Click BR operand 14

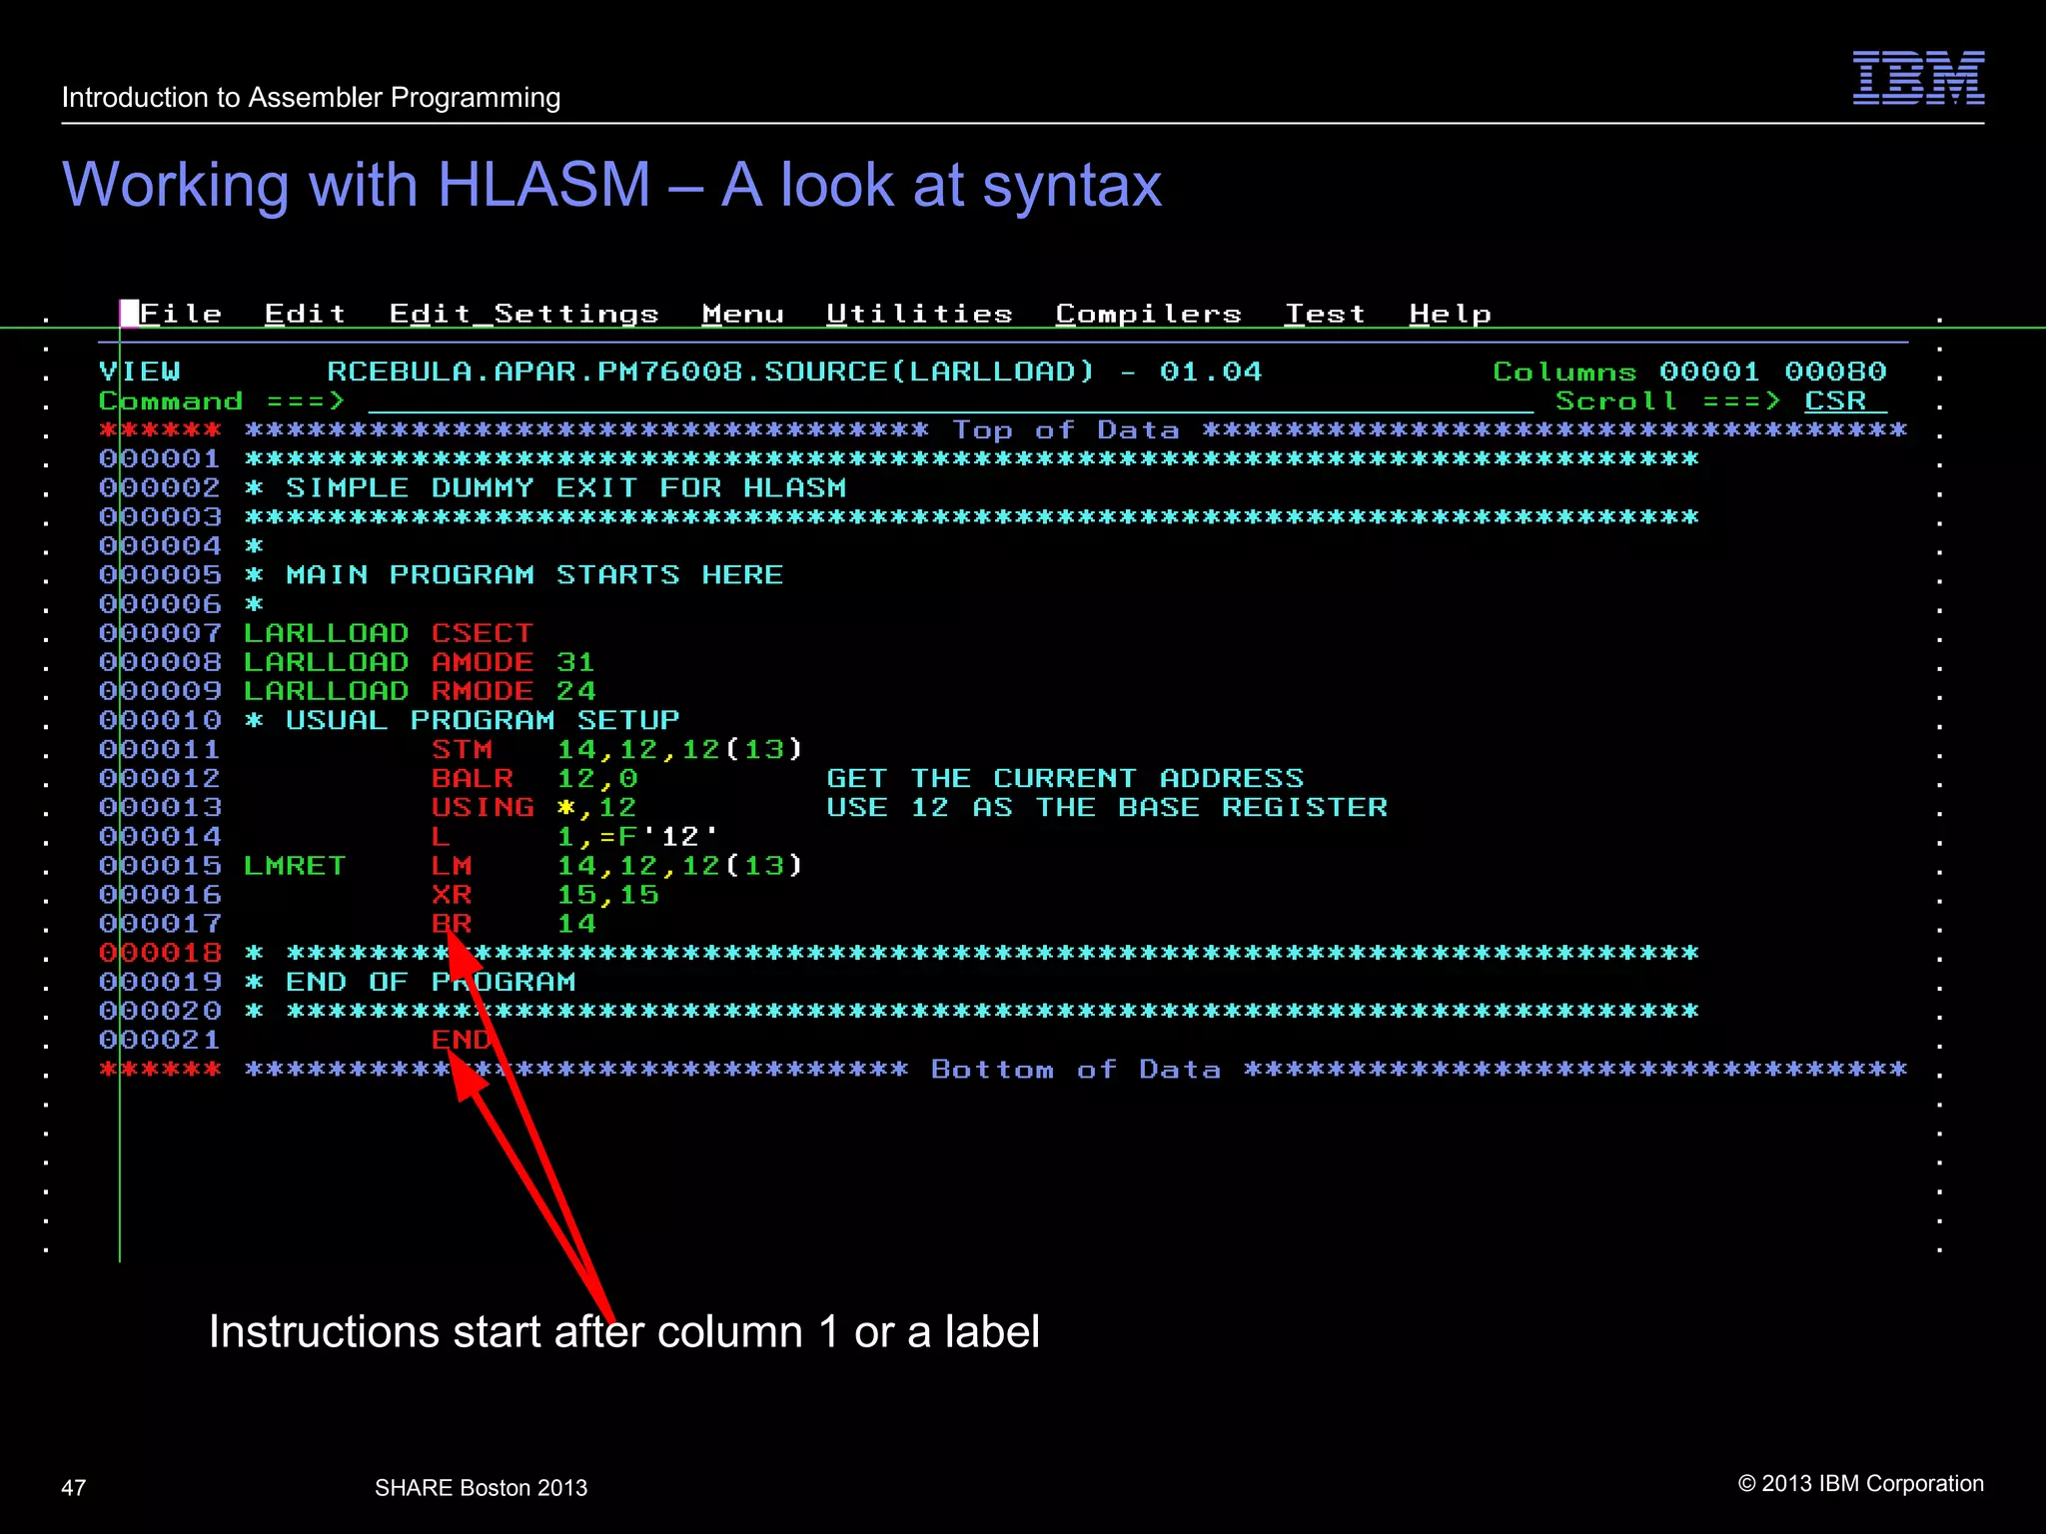coord(575,924)
